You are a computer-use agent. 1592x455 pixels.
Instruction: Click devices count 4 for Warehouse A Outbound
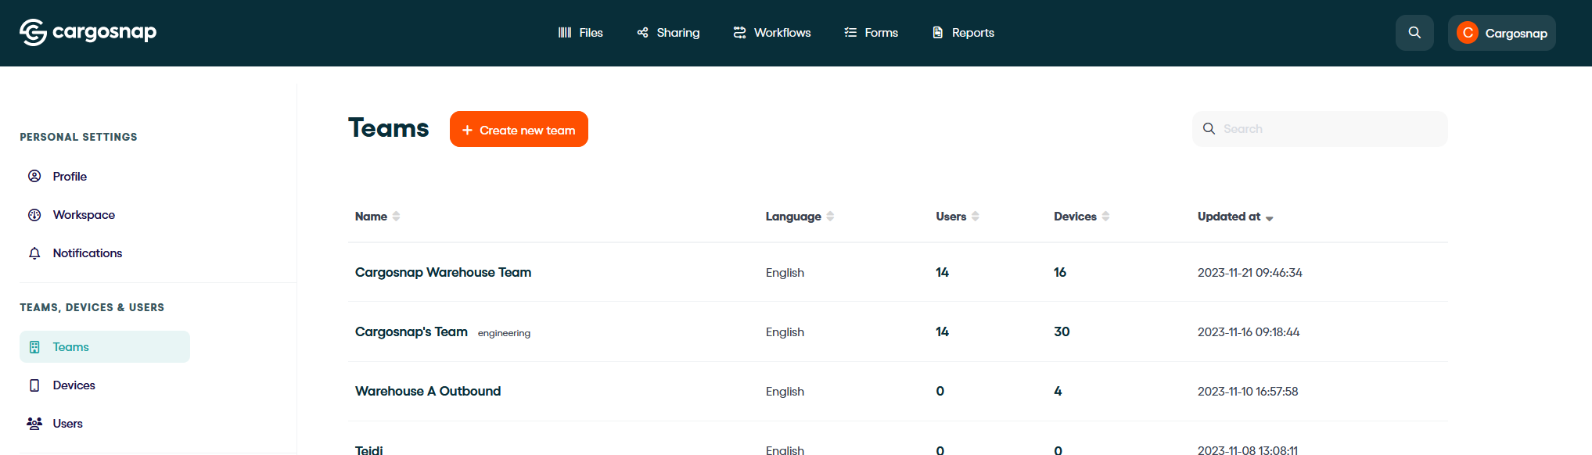(x=1058, y=391)
